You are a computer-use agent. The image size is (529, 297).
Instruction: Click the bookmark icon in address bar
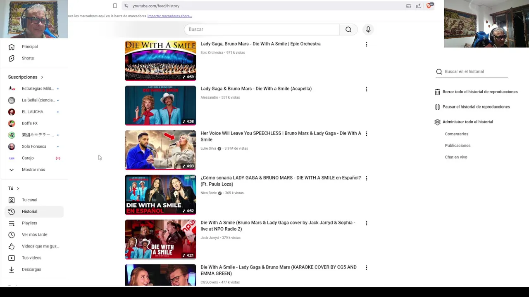[x=115, y=6]
